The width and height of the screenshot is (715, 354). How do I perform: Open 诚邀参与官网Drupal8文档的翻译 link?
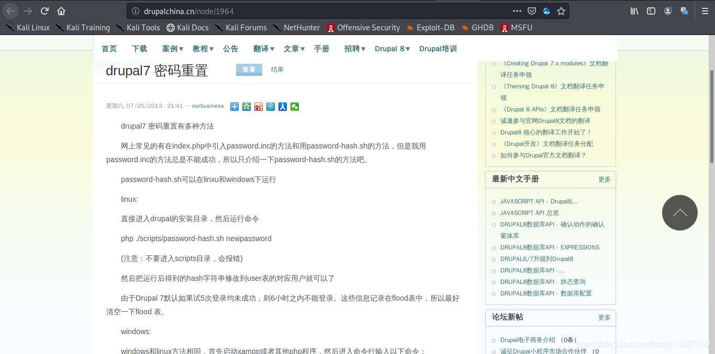point(545,121)
